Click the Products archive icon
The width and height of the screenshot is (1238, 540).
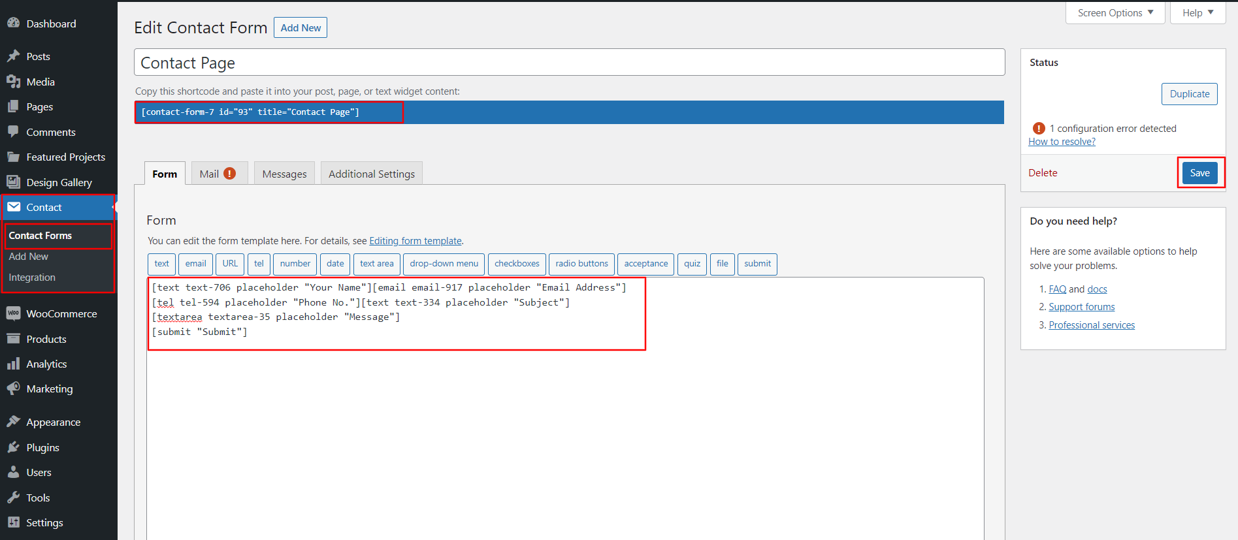13,339
